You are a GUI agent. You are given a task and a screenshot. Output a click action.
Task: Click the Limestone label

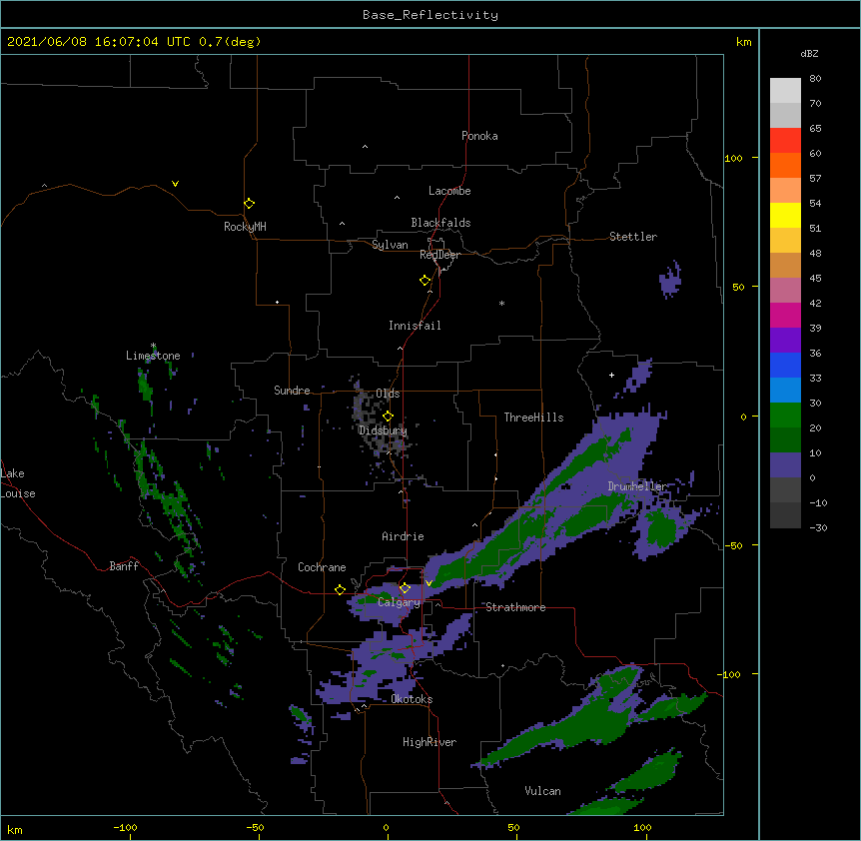(153, 356)
